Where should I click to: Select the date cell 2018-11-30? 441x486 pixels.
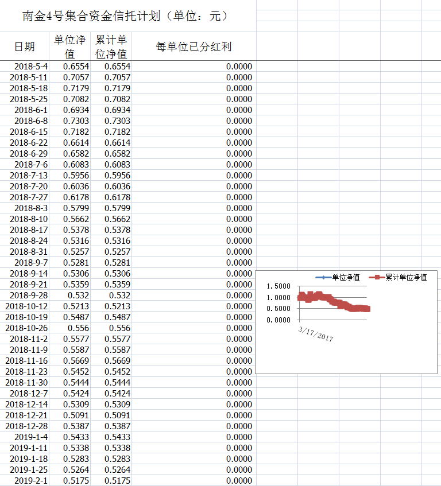click(x=25, y=383)
